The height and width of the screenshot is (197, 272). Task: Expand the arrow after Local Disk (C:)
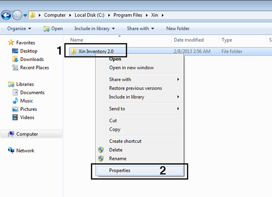109,15
